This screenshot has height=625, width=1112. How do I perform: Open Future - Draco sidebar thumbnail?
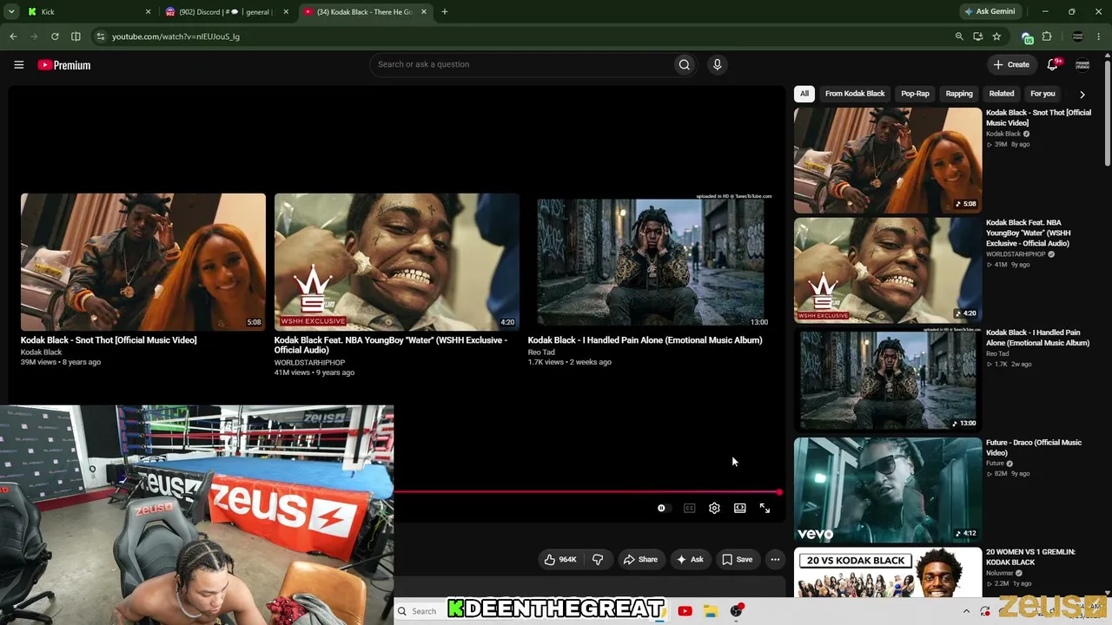[x=888, y=490]
